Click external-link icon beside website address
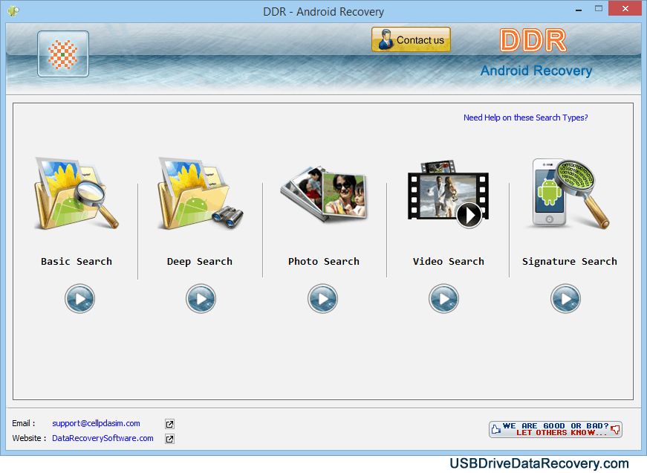Viewport: 647px width, 473px height. (169, 439)
